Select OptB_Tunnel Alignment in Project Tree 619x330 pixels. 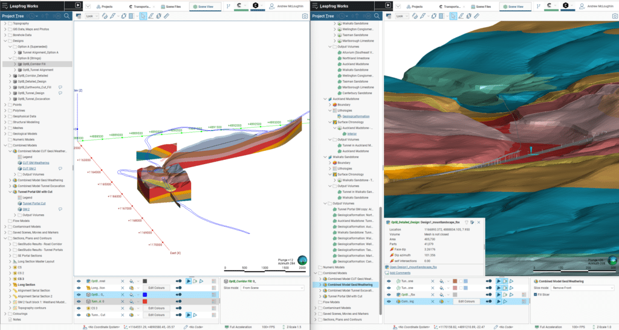pos(38,69)
